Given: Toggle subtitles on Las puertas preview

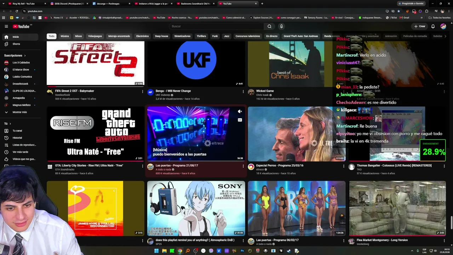Looking at the screenshot, I should coord(240,120).
